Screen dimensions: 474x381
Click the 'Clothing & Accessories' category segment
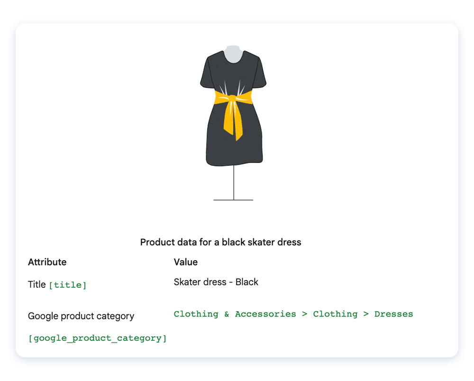[x=235, y=314]
